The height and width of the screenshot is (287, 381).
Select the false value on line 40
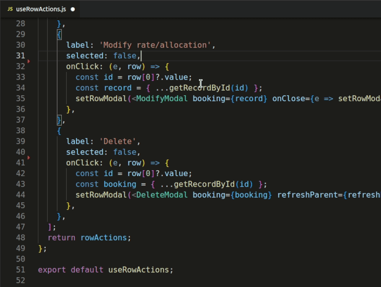(125, 152)
